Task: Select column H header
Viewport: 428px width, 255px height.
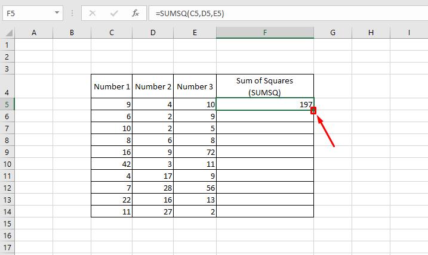Action: coord(371,33)
